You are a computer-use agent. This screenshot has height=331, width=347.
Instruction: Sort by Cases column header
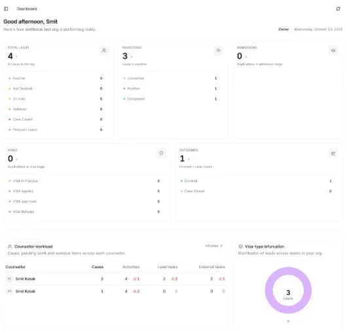click(98, 267)
